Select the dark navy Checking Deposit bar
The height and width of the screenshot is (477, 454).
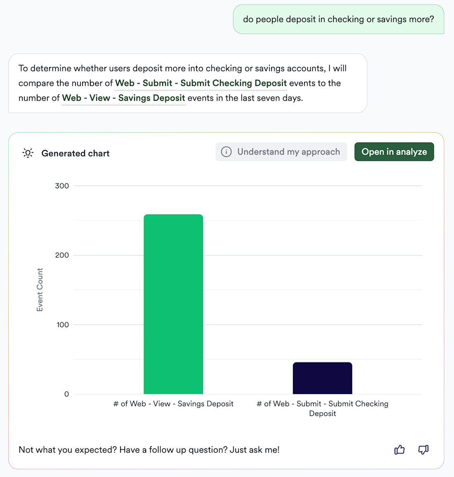click(322, 378)
